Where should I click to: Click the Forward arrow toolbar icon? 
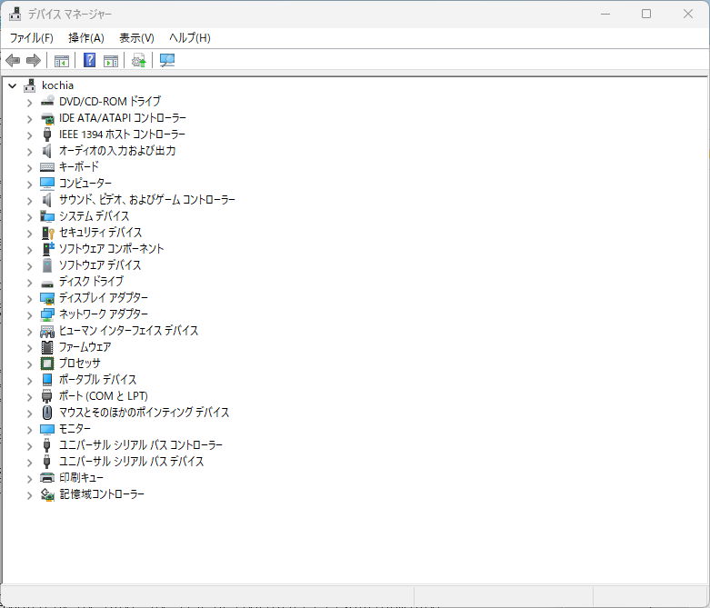[34, 60]
